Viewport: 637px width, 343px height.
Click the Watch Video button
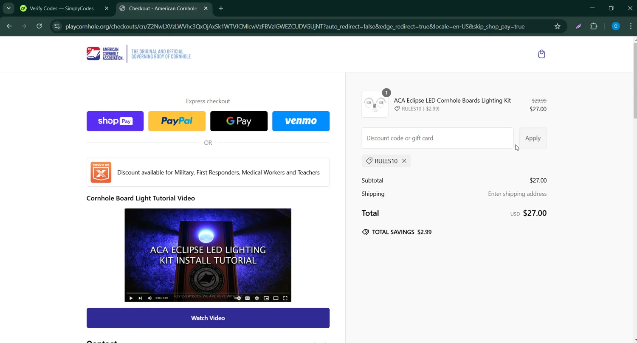click(208, 318)
